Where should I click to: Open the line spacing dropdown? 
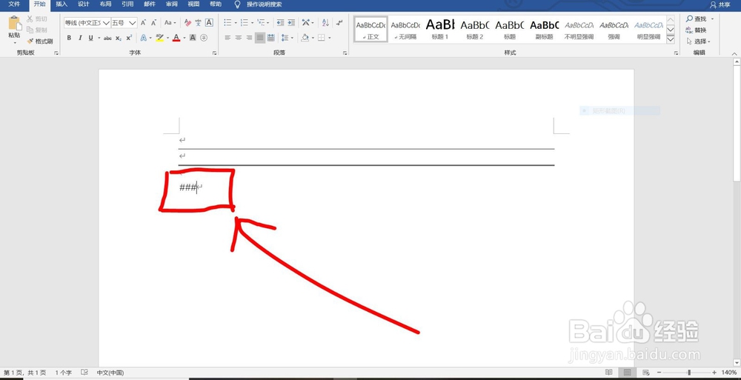287,38
